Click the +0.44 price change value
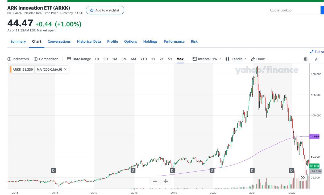The width and height of the screenshot is (324, 195). 44,24
